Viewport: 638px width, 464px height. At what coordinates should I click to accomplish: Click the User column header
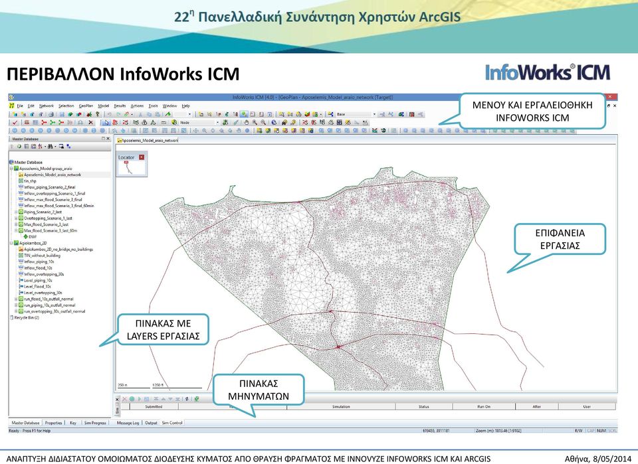pyautogui.click(x=587, y=407)
